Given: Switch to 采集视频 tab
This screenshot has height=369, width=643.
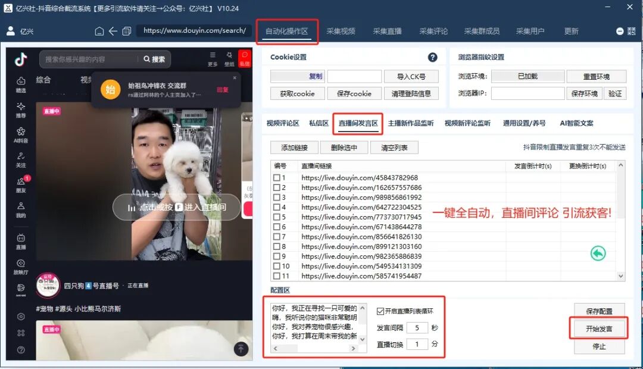Looking at the screenshot, I should tap(341, 31).
